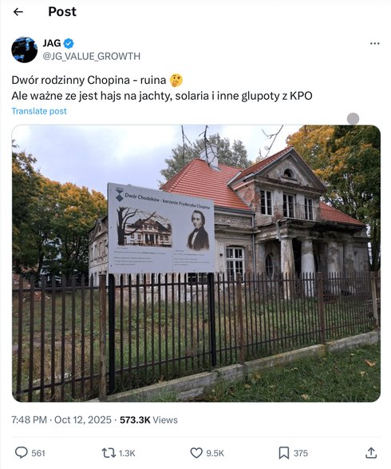Screen dimensions: 391x469
Task: Click the 573.3K Views count
Action: [148, 420]
